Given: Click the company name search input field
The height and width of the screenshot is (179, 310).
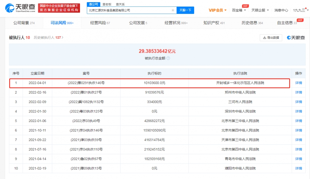Looking at the screenshot, I should [129, 10].
